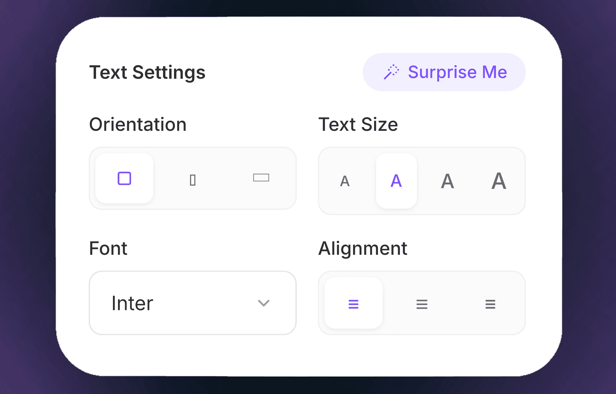Pick the landscape orientation icon
Viewport: 616px width, 394px height.
click(261, 178)
